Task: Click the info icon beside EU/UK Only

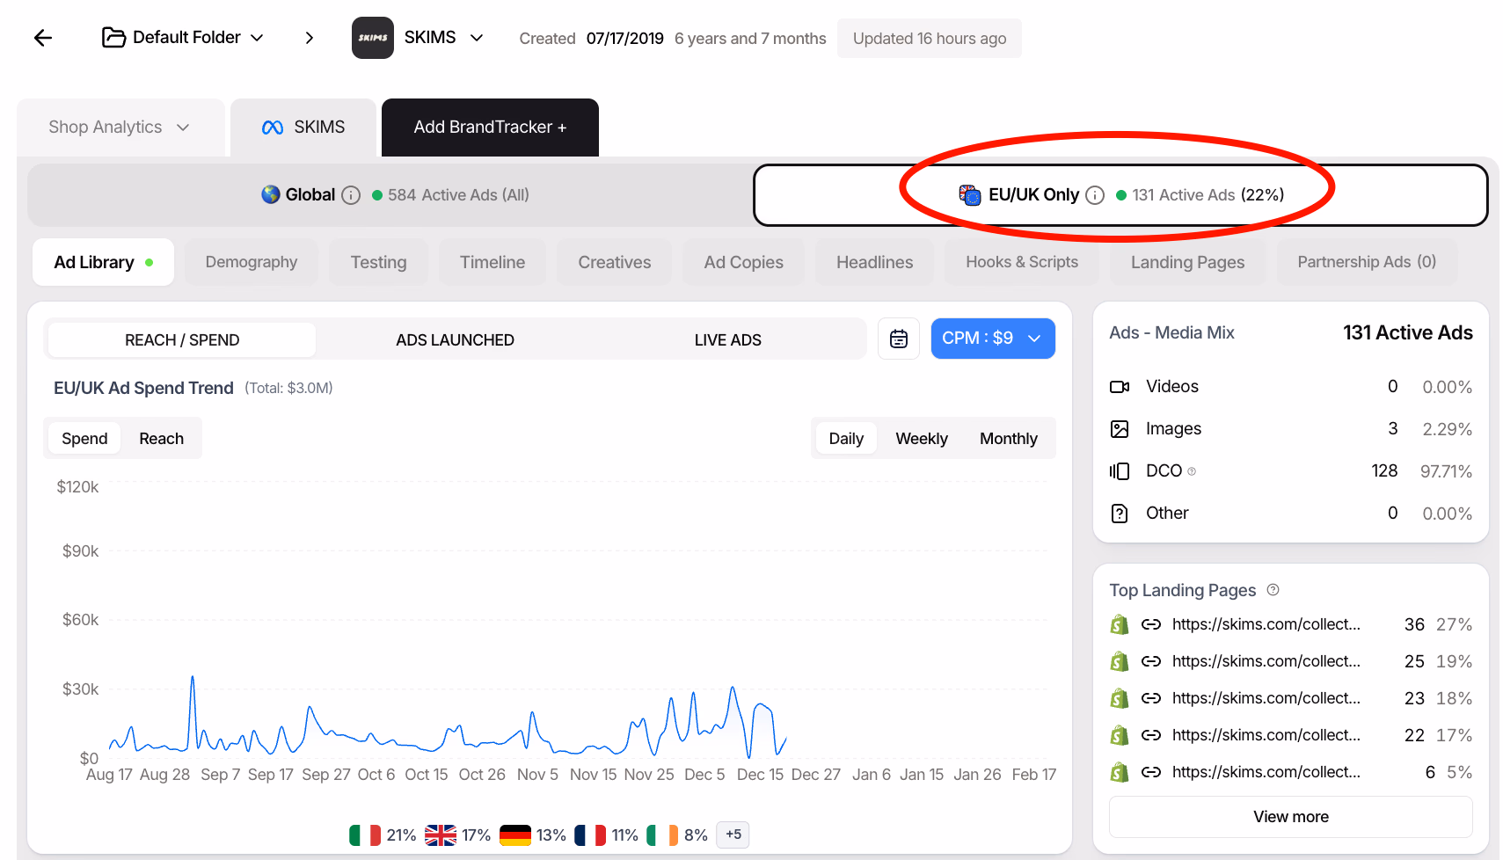Action: [x=1094, y=195]
